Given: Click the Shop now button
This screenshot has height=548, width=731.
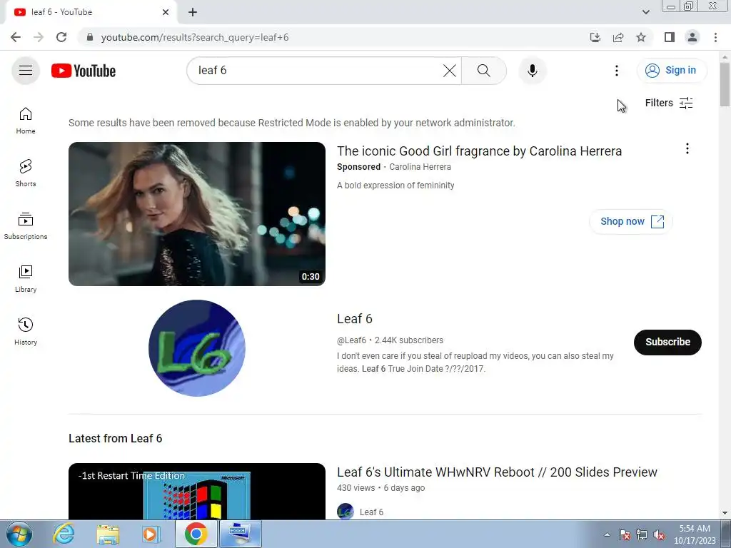Looking at the screenshot, I should [x=631, y=221].
